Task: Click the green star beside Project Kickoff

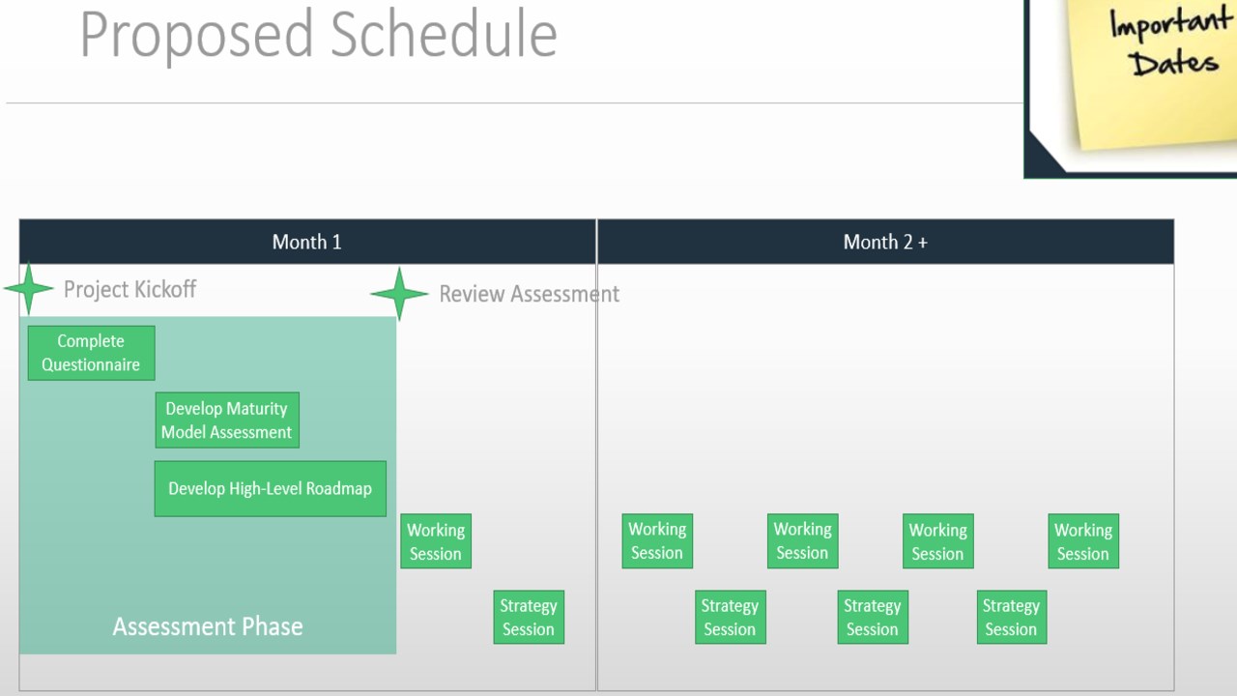Action: point(29,289)
